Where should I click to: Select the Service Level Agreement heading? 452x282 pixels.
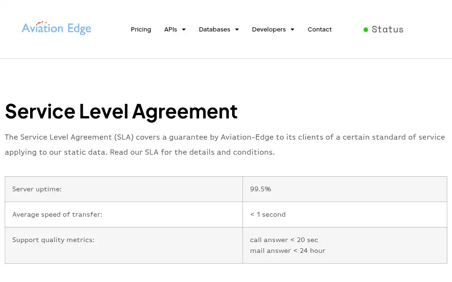point(121,111)
